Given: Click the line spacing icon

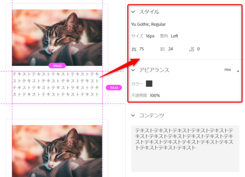Looking at the screenshot, I should [x=162, y=49].
